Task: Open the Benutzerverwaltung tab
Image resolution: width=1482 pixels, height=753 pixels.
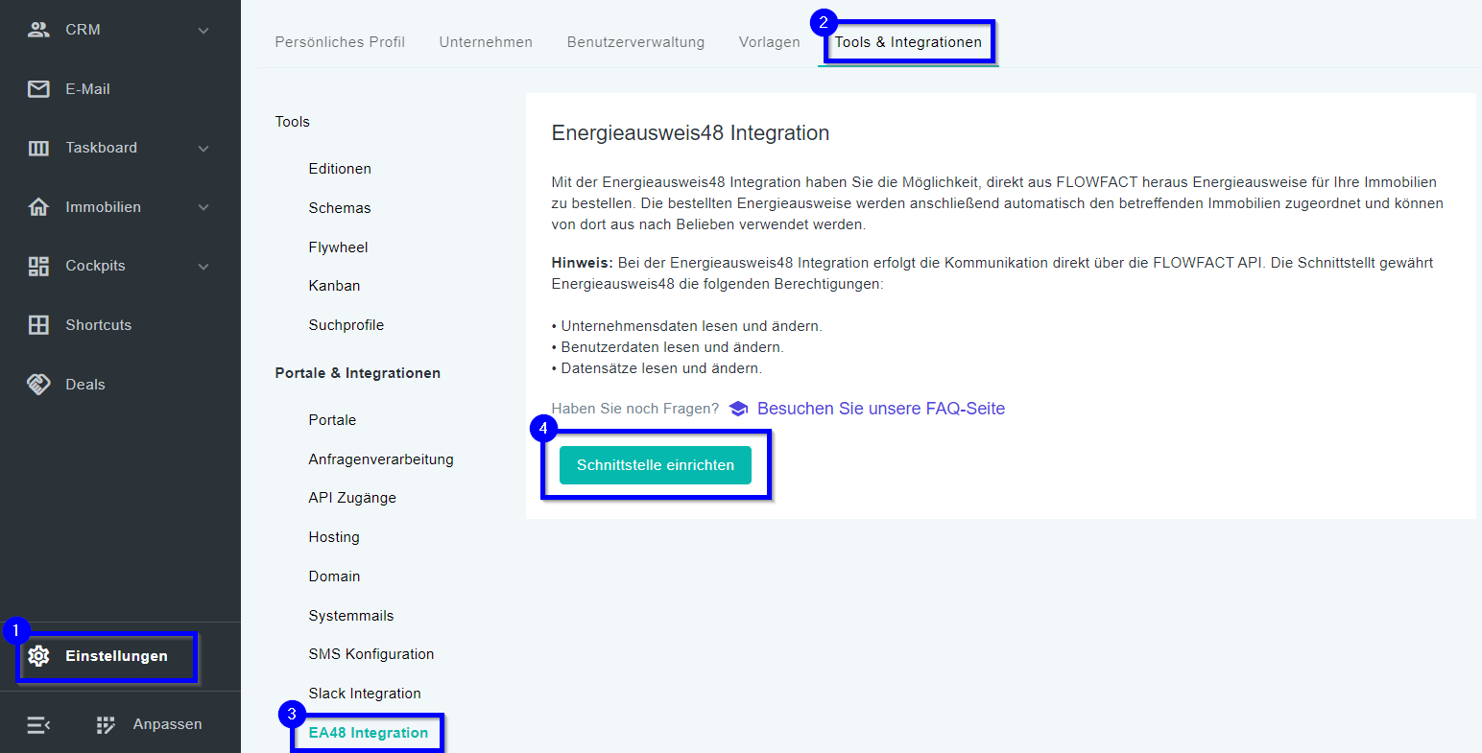Action: (635, 42)
